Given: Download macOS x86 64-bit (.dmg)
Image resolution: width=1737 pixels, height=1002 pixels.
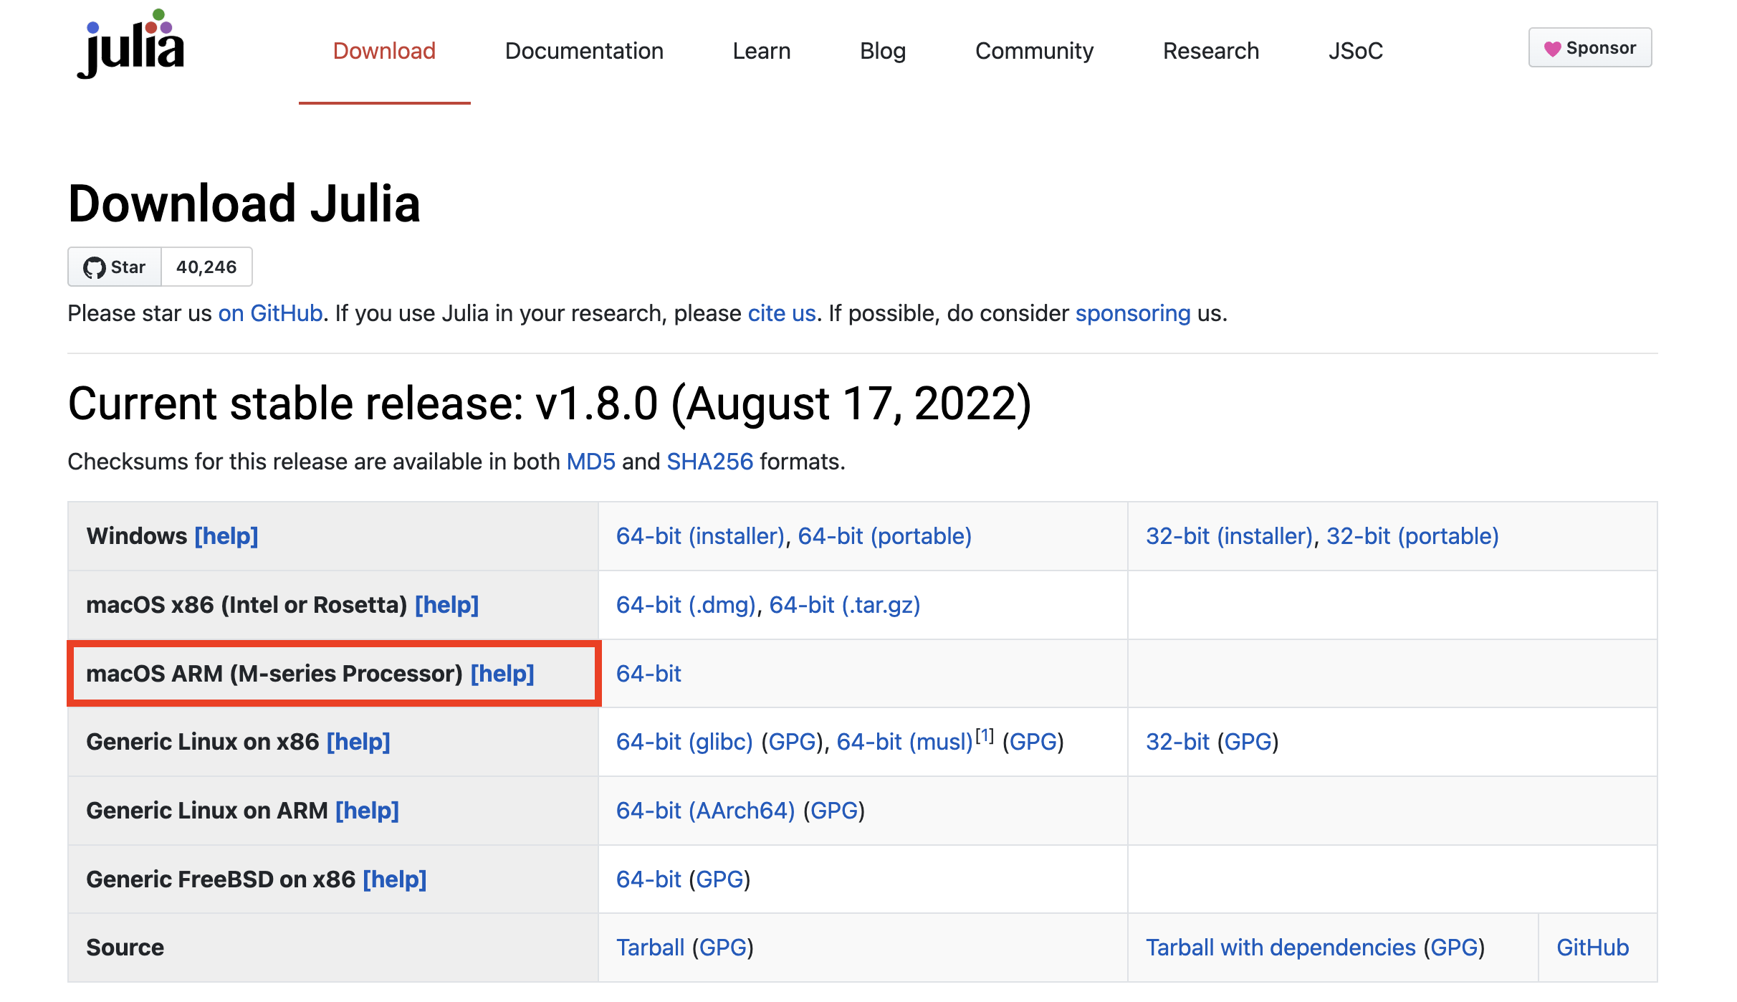Looking at the screenshot, I should (686, 605).
